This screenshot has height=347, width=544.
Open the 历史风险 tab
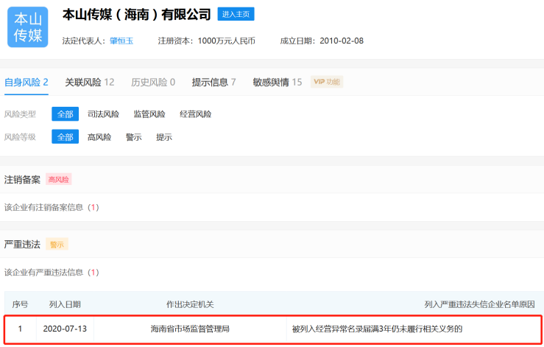point(153,82)
